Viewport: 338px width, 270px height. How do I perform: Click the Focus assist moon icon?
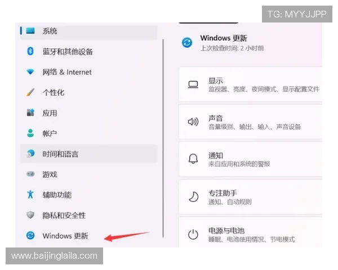pyautogui.click(x=194, y=197)
